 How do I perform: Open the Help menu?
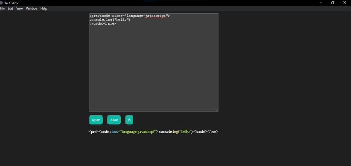coord(43,8)
